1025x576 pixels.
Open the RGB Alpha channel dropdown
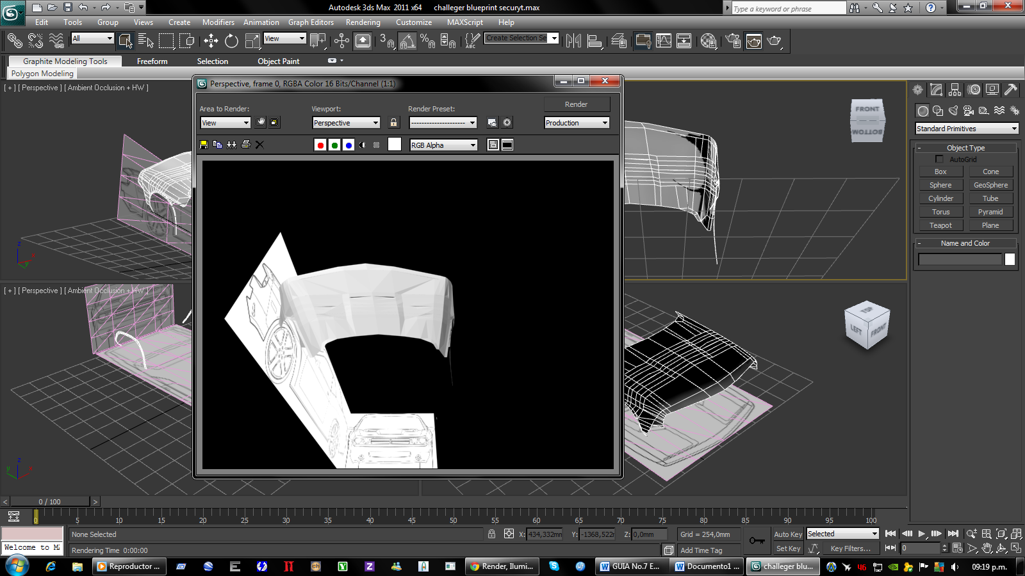(443, 145)
